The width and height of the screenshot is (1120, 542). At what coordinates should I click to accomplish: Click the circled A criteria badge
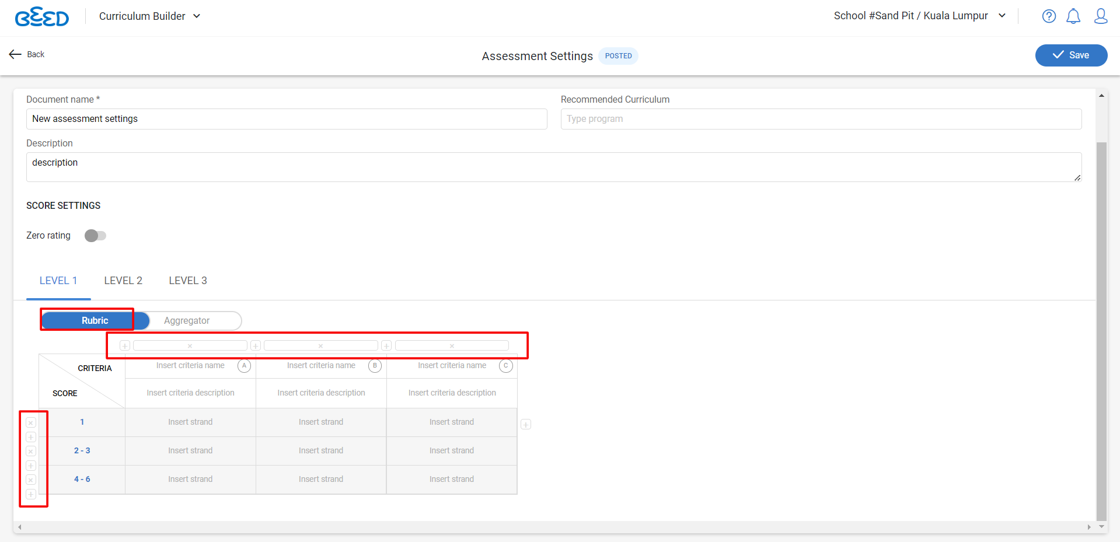pyautogui.click(x=244, y=366)
